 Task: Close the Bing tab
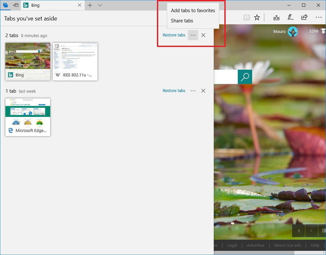[80, 5]
